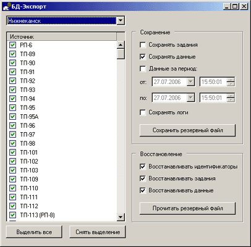Image resolution: width=251 pixels, height=247 pixels.
Task: Enable Сохранять логи checkbox
Action: pyautogui.click(x=143, y=112)
